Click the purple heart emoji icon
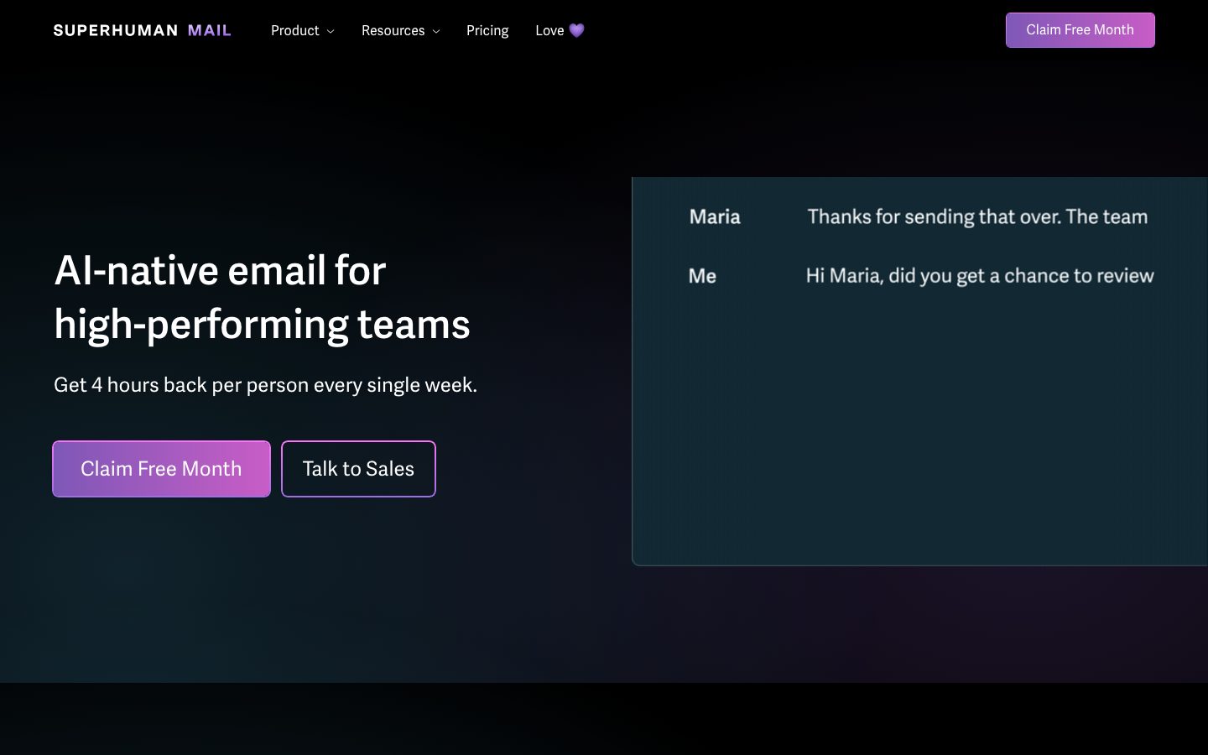Image resolution: width=1208 pixels, height=755 pixels. click(x=576, y=30)
